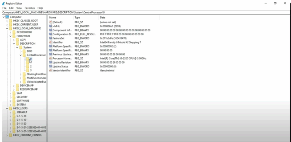The height and width of the screenshot is (142, 291).
Task: Collapse the DESCRIPTION key chevron
Action: click(x=14, y=43)
